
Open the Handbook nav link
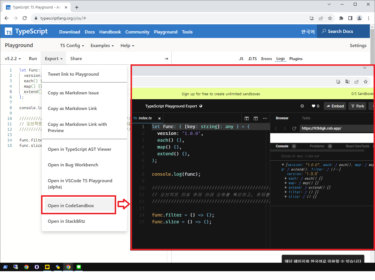[x=110, y=32]
